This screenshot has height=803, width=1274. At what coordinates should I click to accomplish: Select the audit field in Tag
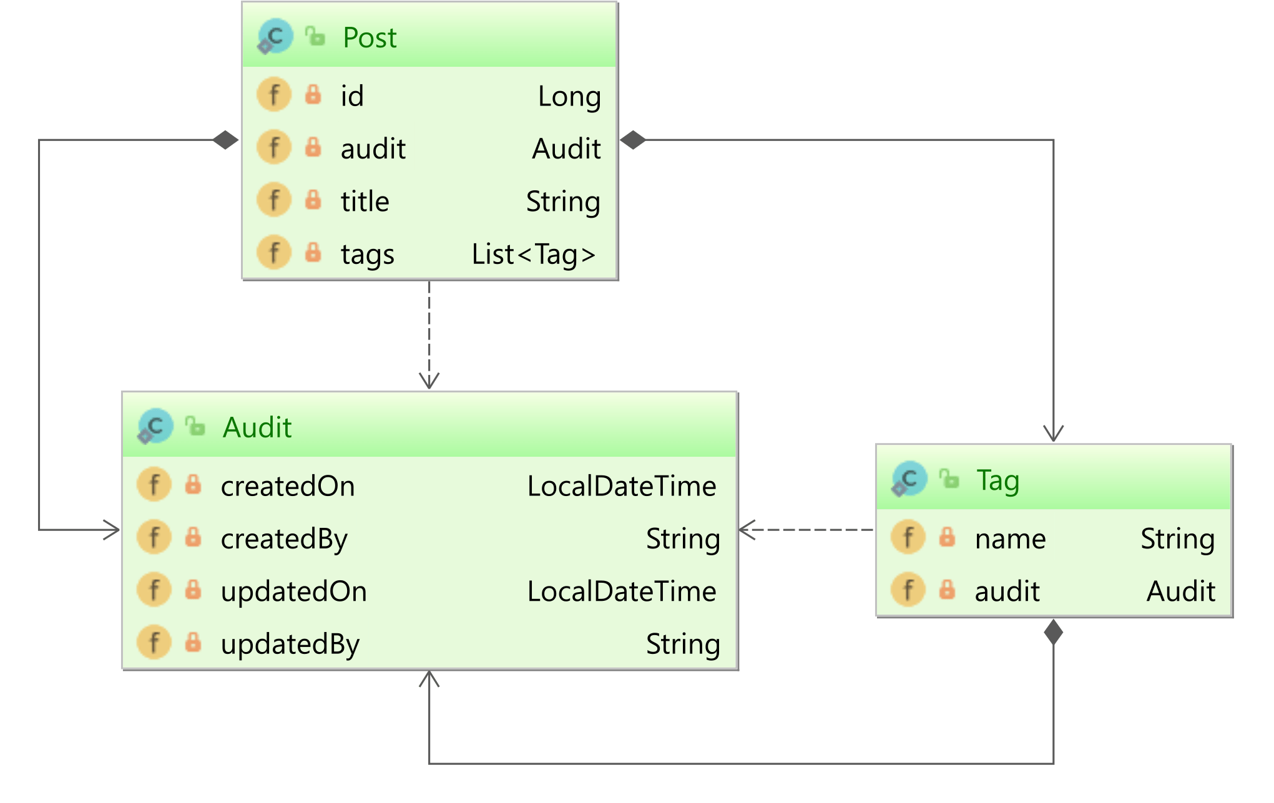pyautogui.click(x=1007, y=591)
